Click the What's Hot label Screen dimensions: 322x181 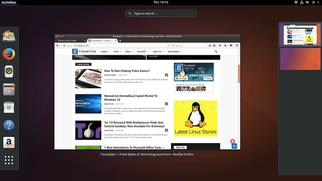click(x=180, y=147)
